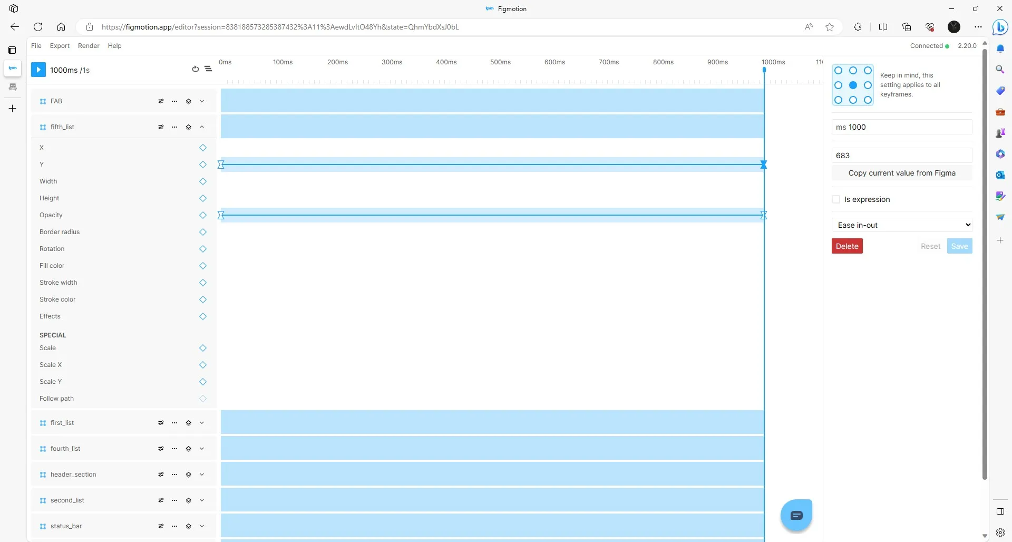Add keyframe for Effects property
The width and height of the screenshot is (1012, 542).
tap(203, 316)
